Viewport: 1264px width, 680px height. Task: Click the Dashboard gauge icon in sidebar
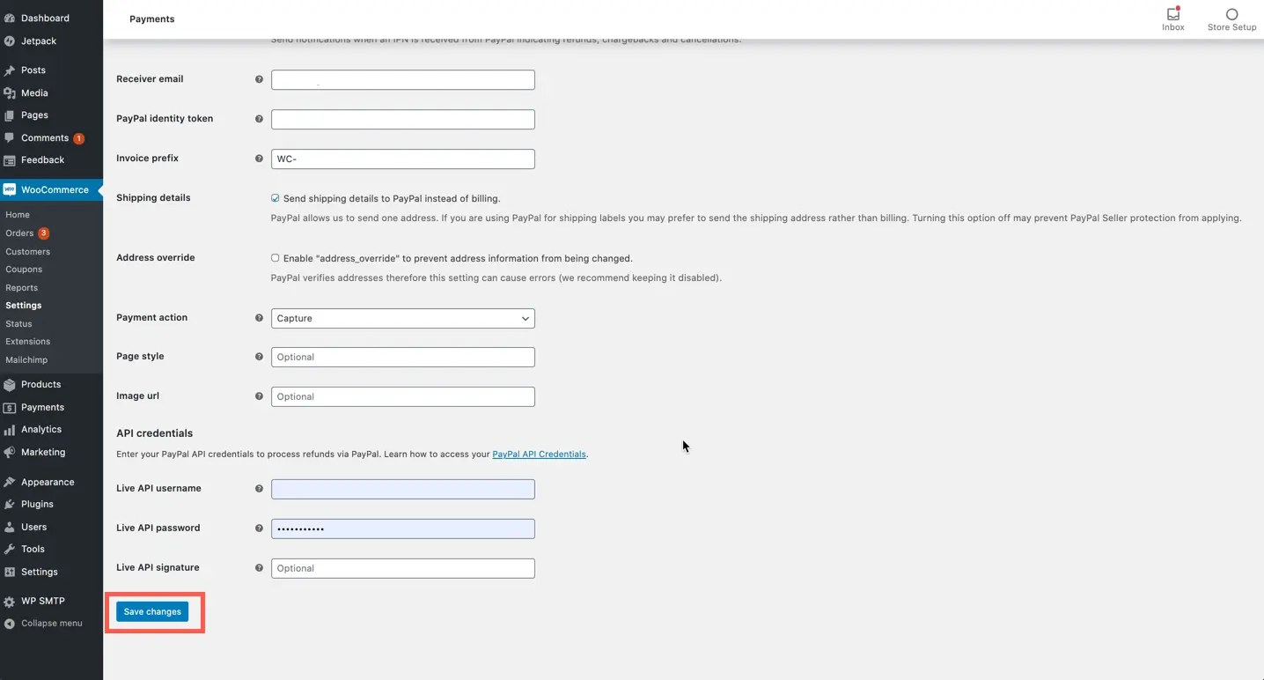point(10,18)
